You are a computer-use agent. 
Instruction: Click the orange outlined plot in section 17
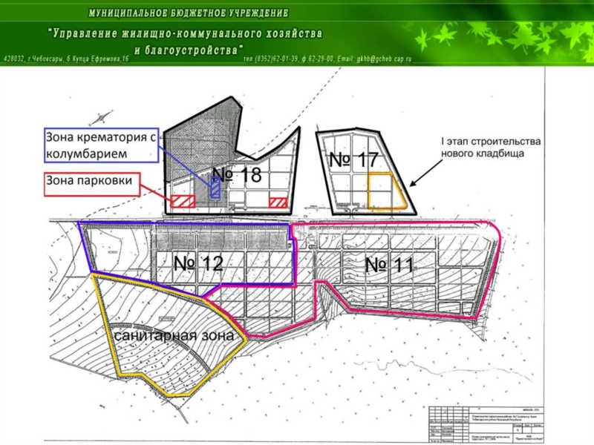pyautogui.click(x=385, y=190)
